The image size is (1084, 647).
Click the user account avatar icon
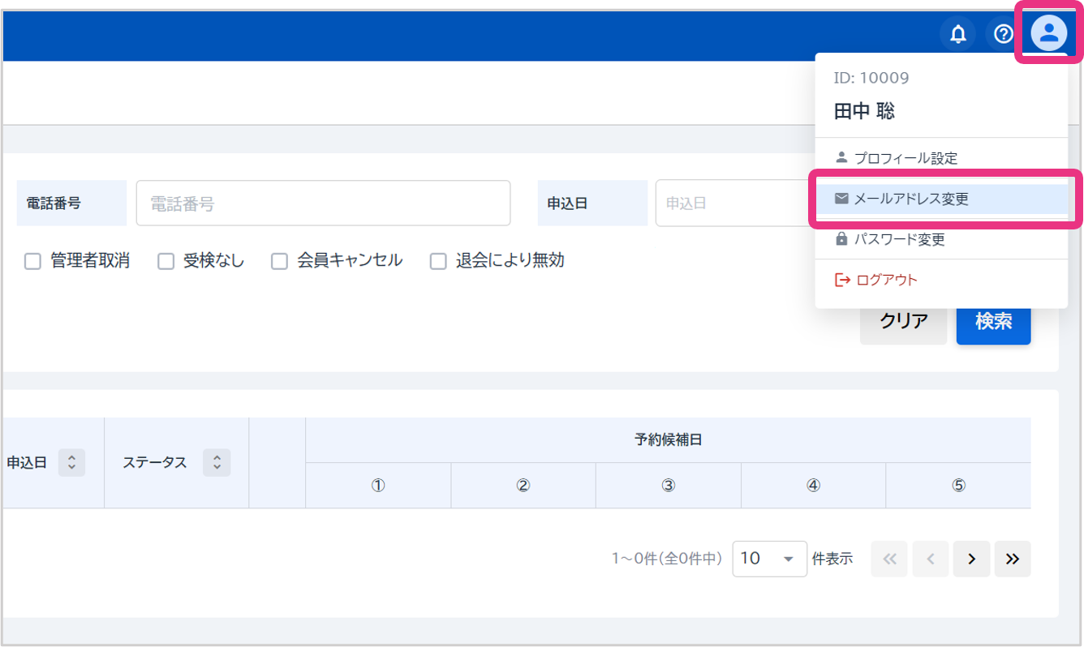(x=1048, y=34)
